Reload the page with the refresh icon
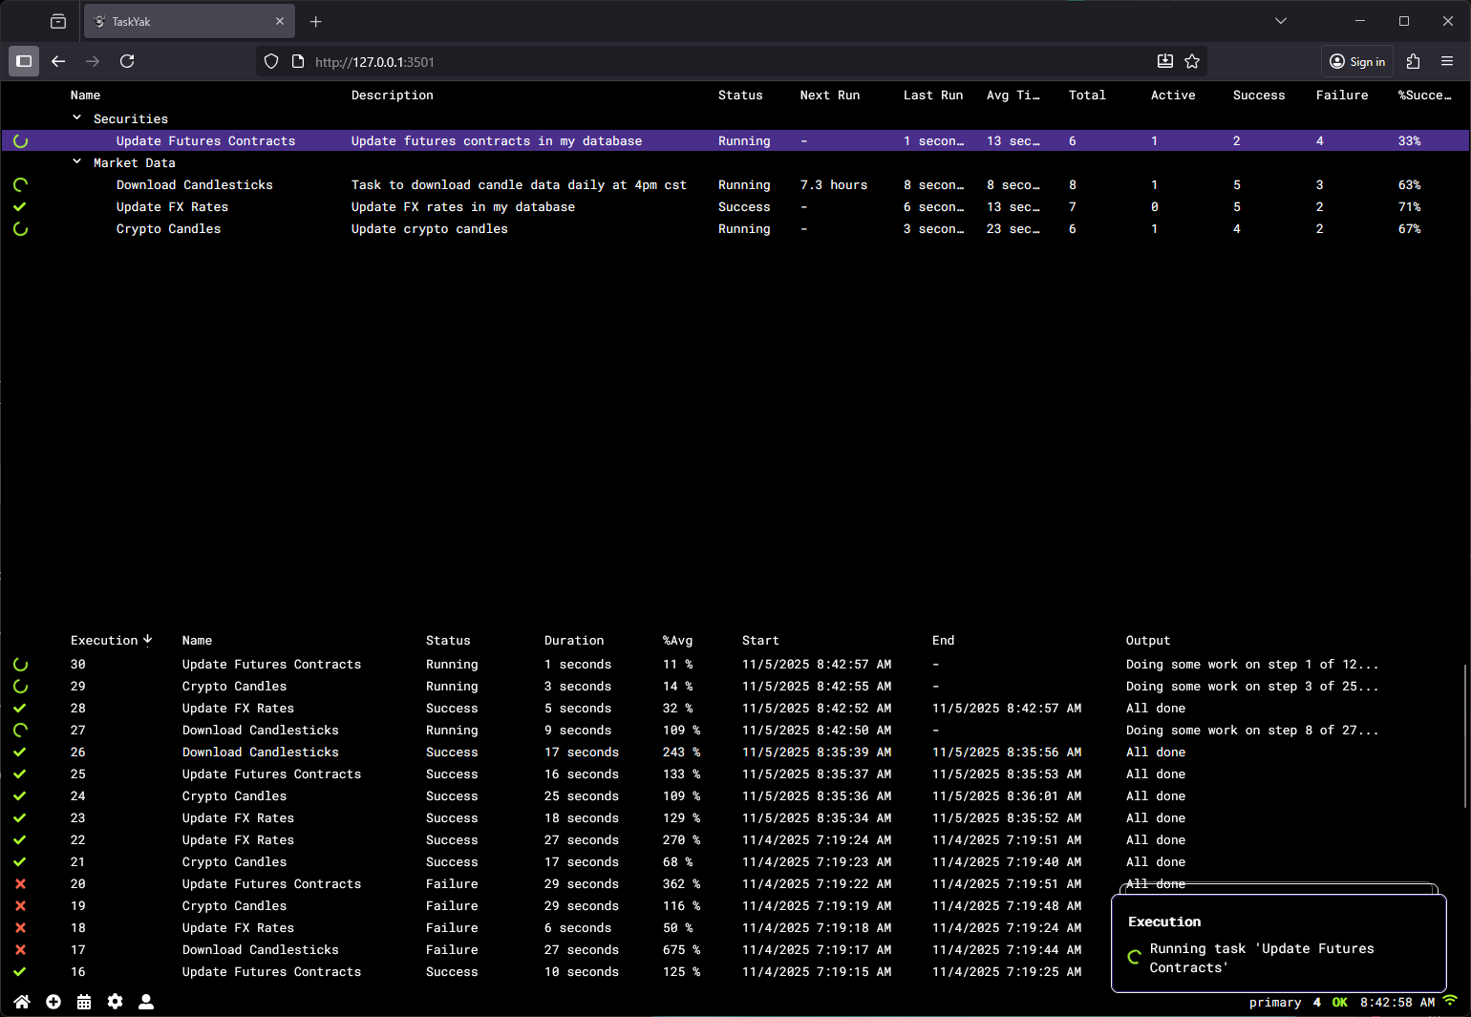 pyautogui.click(x=127, y=61)
